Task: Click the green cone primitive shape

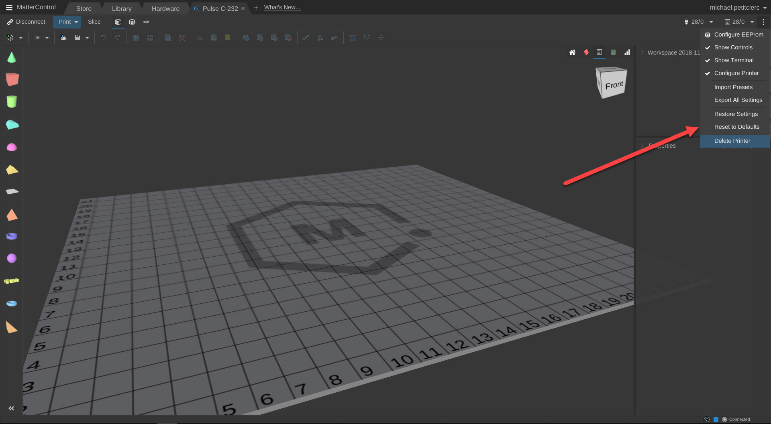Action: tap(12, 58)
